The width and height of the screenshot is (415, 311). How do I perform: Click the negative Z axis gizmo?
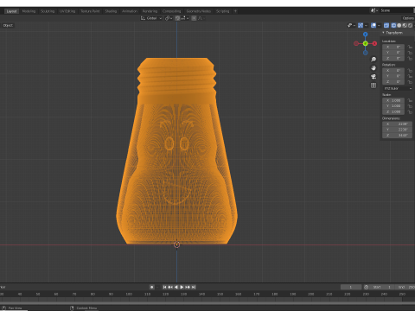[x=366, y=53]
